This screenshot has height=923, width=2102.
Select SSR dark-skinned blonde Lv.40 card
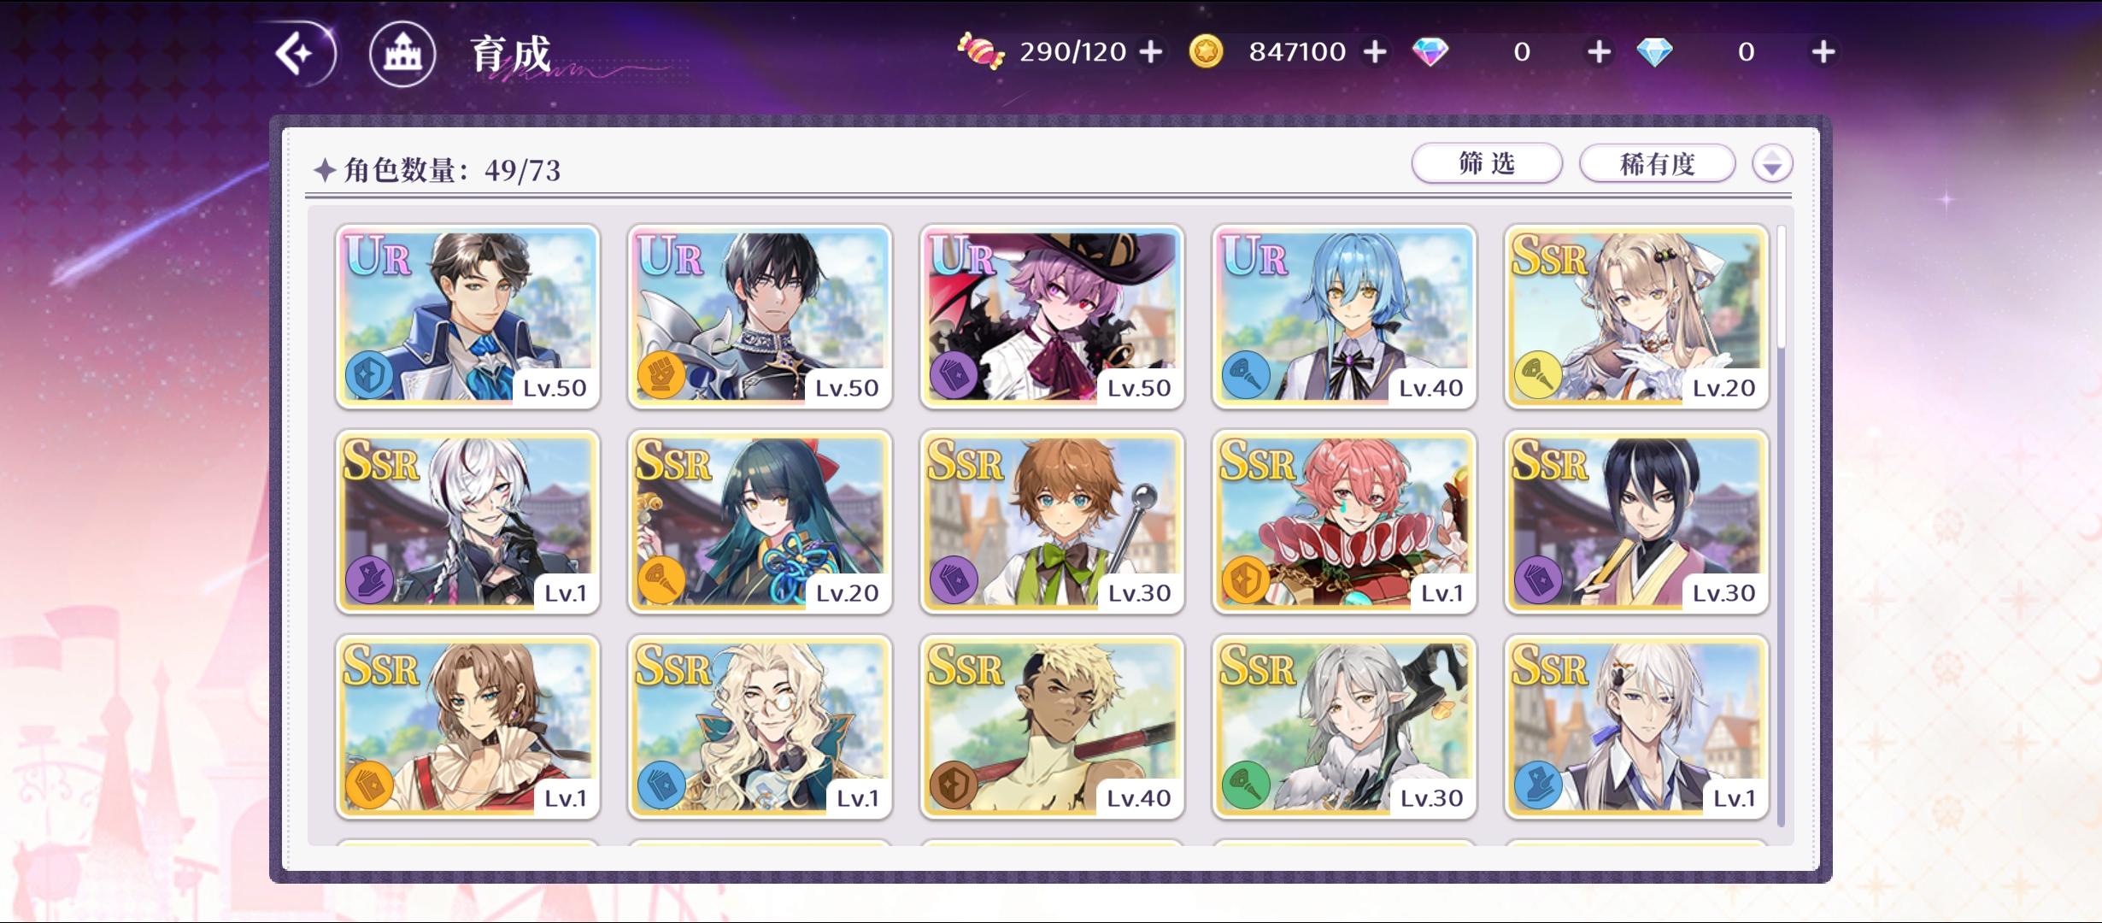(x=1052, y=727)
